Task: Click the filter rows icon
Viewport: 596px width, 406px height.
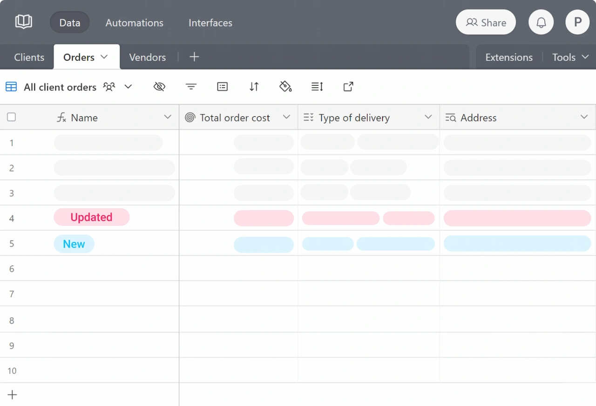Action: pyautogui.click(x=191, y=87)
